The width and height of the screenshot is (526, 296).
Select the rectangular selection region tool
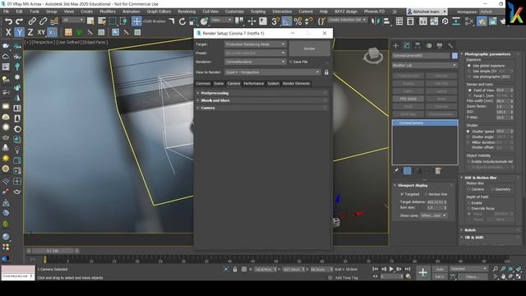[x=113, y=21]
